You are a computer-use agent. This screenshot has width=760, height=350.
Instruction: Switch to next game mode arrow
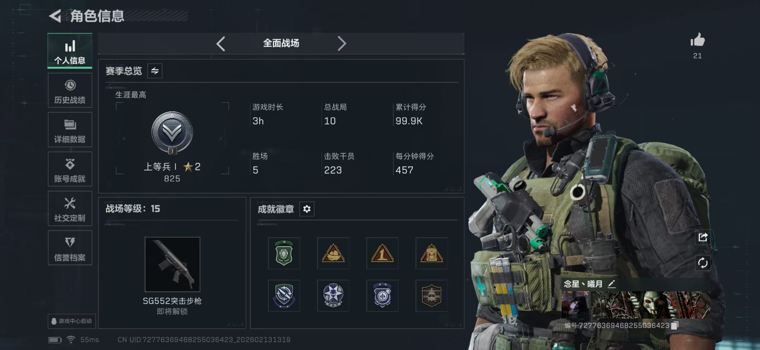point(342,44)
